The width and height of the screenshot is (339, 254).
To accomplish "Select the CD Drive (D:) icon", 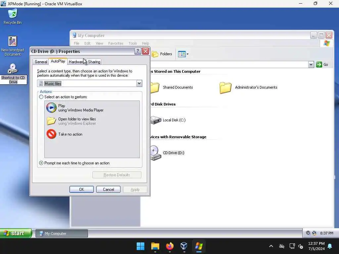I will click(155, 153).
